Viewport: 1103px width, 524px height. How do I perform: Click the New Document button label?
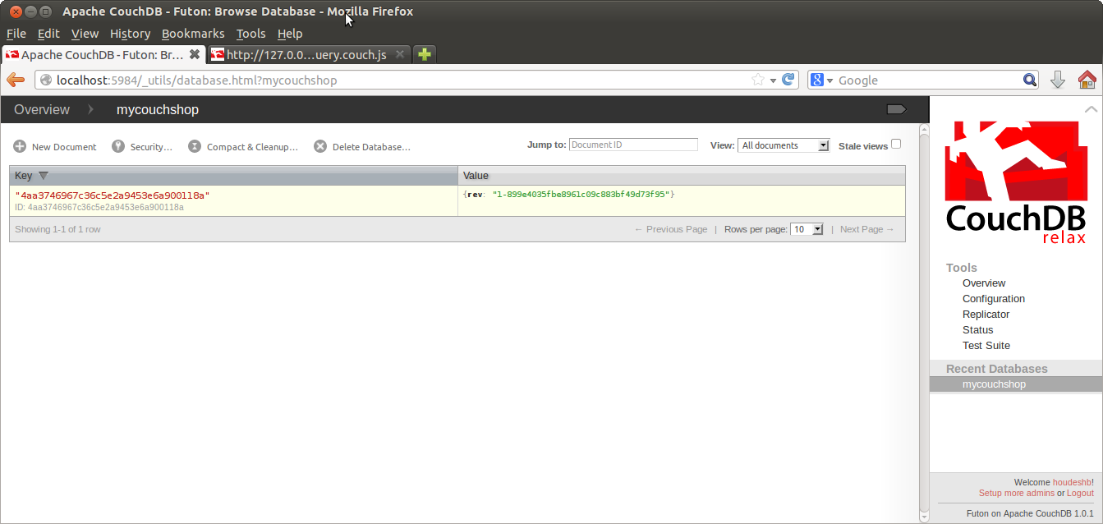click(64, 147)
